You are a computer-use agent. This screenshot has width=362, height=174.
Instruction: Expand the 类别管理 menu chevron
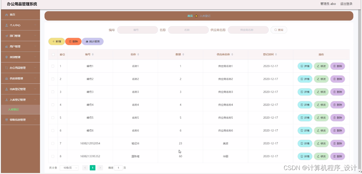(35, 57)
